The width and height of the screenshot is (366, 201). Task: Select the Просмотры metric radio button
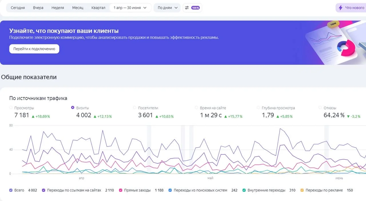tap(11, 108)
